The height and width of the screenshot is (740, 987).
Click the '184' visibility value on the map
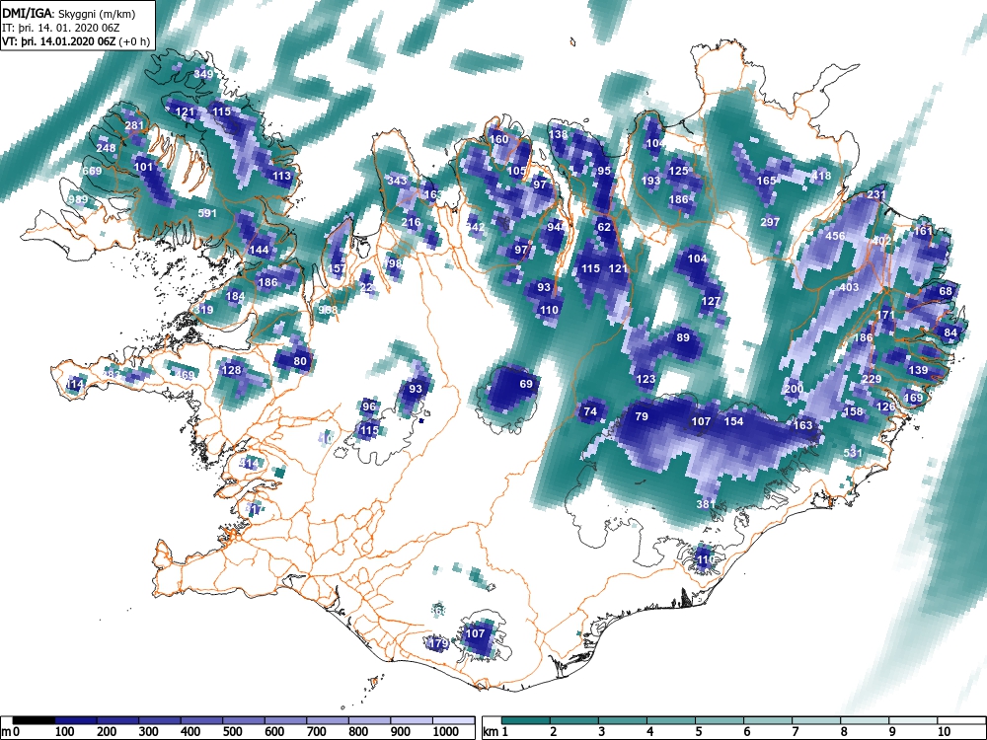click(235, 296)
